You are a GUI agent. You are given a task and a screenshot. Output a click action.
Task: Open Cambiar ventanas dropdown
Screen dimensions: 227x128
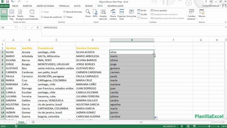coord(192,15)
